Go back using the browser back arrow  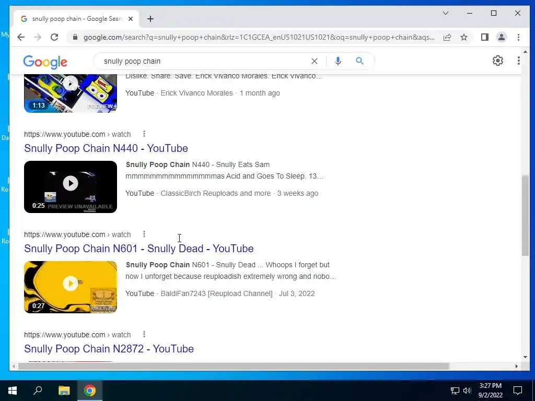21,37
